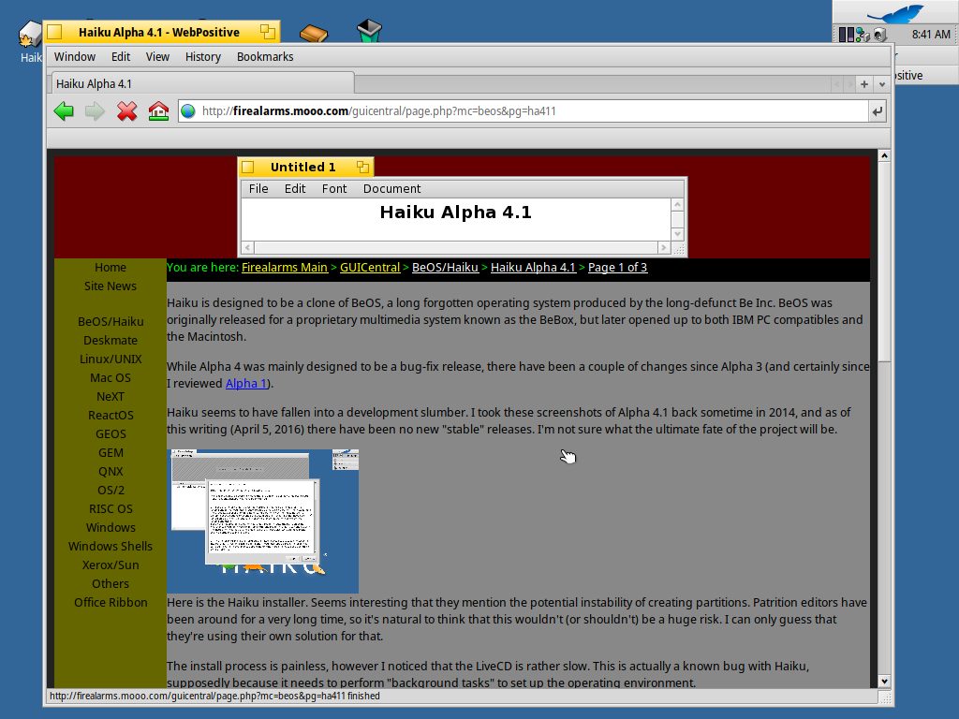Screen dimensions: 959x719
Task: Open GEM sidebar link
Action: pos(111,453)
